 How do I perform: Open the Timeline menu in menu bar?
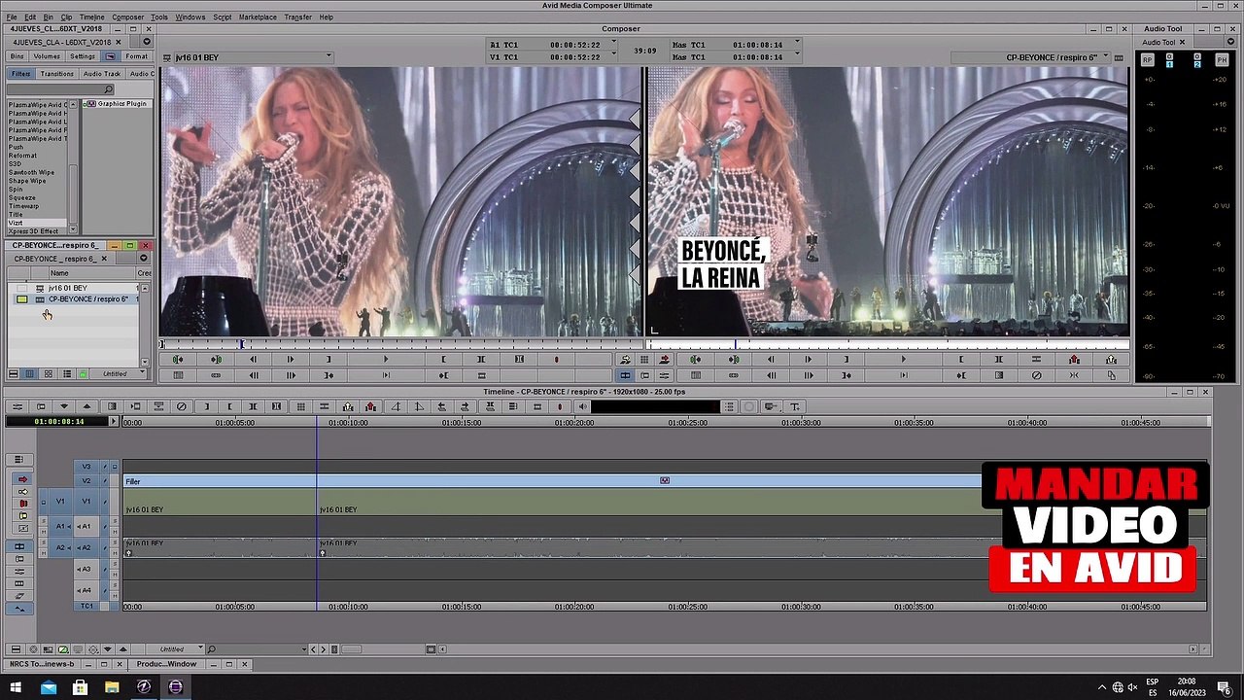pyautogui.click(x=92, y=17)
